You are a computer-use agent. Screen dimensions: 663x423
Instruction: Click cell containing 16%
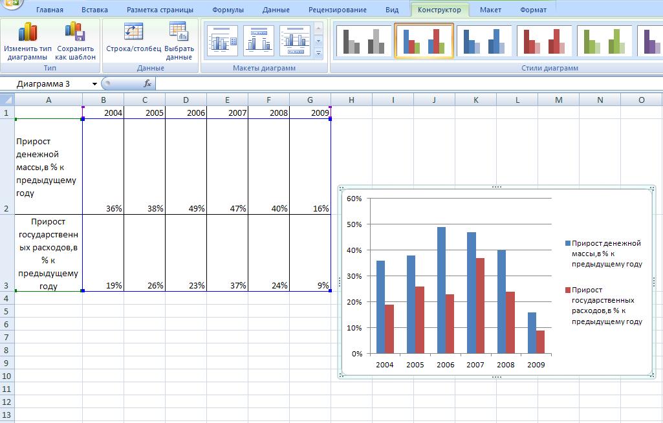click(x=310, y=167)
